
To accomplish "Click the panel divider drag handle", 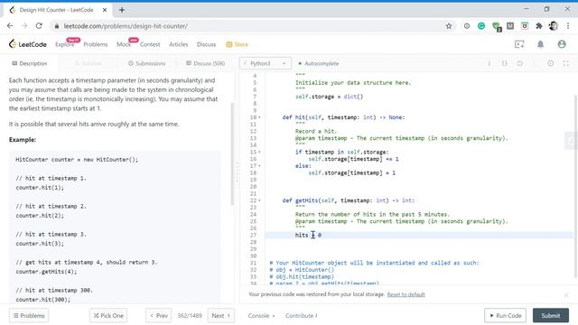I will coord(237,172).
